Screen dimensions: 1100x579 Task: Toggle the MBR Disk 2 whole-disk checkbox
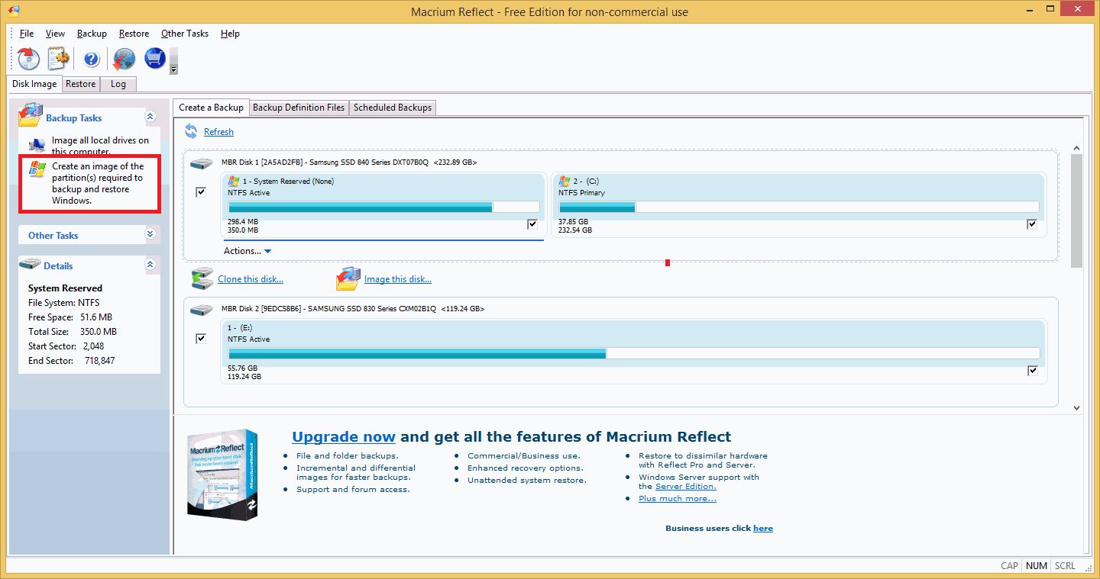point(201,339)
